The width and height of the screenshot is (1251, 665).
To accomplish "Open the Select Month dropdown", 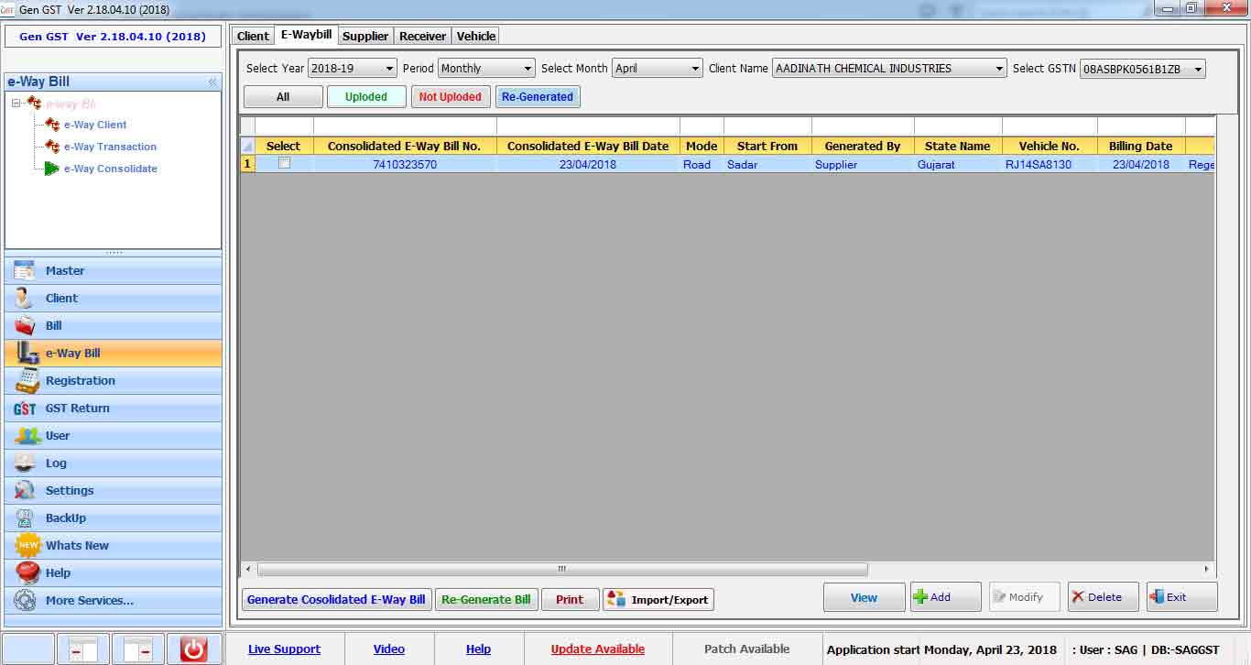I will 657,69.
